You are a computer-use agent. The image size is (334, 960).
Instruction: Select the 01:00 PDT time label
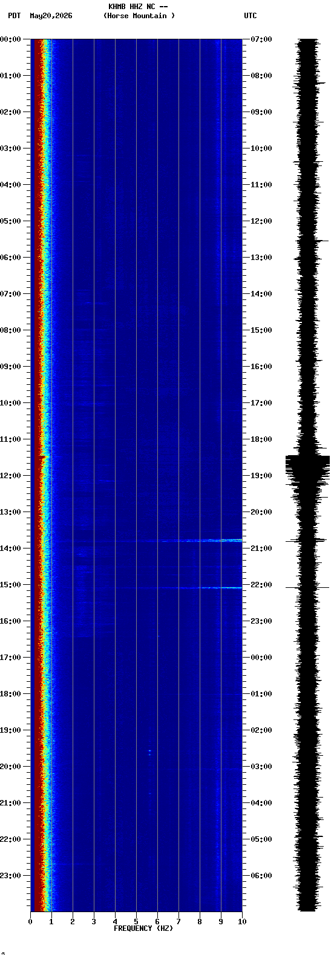coord(10,76)
